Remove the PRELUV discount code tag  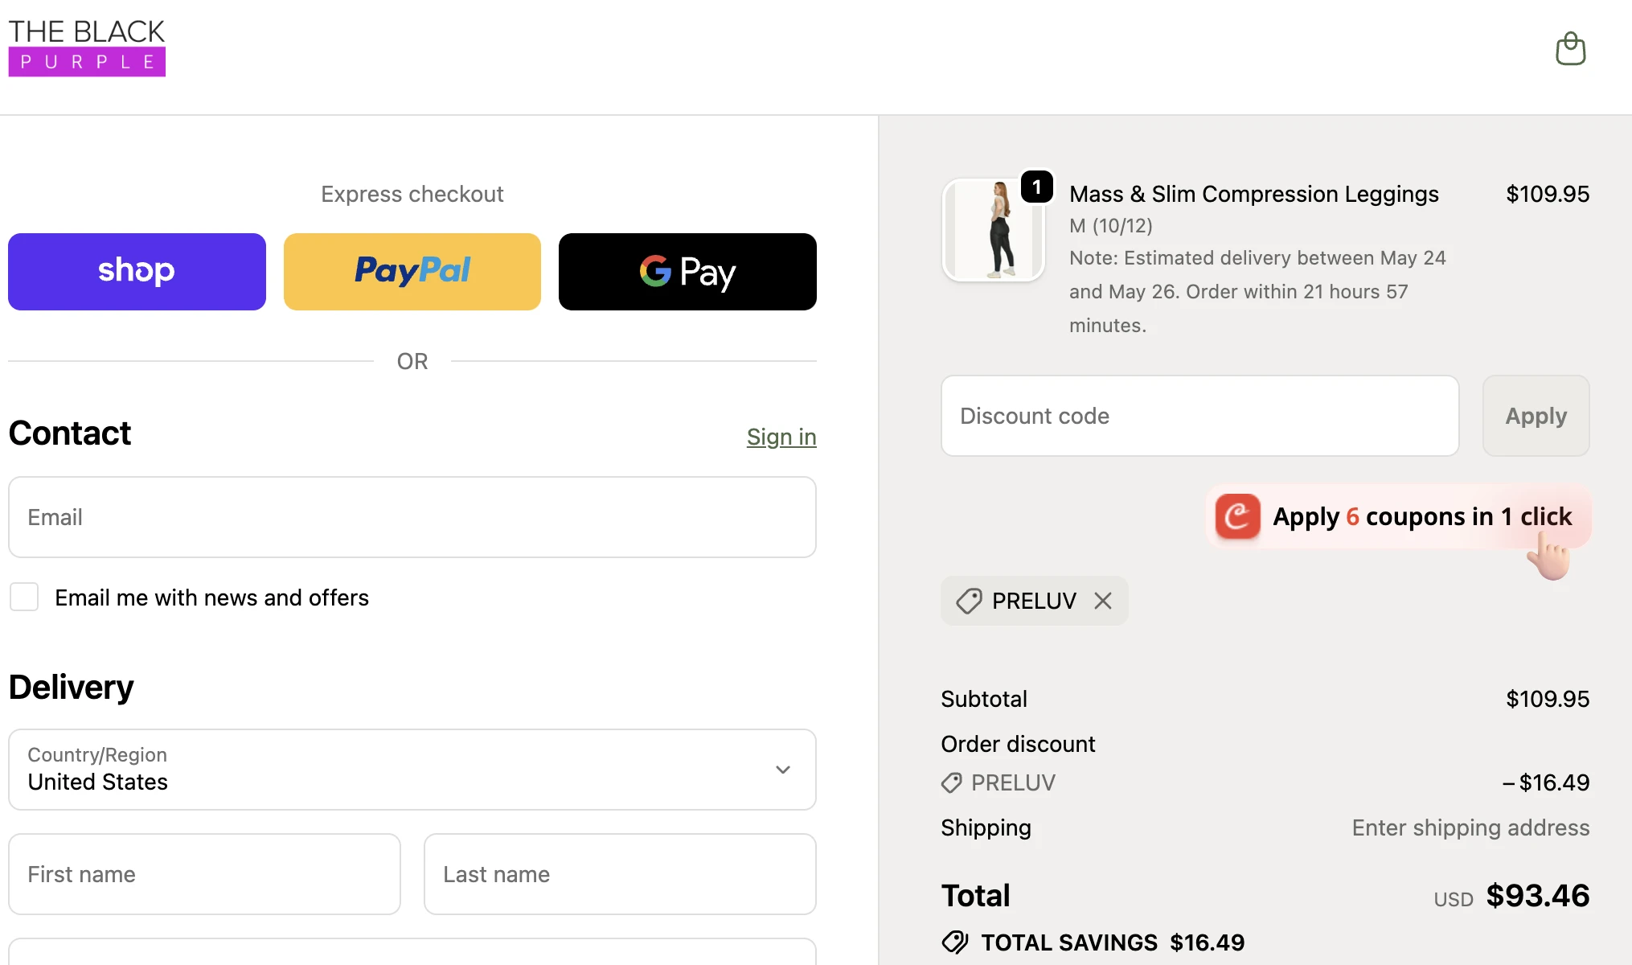click(1103, 601)
